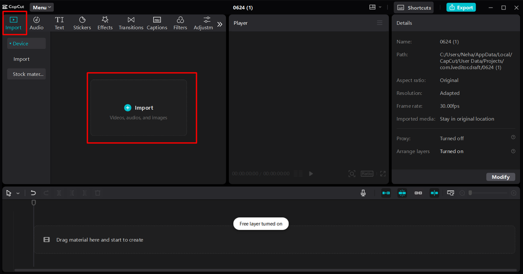Toggle preview axis
Image resolution: width=523 pixels, height=274 pixels.
point(434,193)
